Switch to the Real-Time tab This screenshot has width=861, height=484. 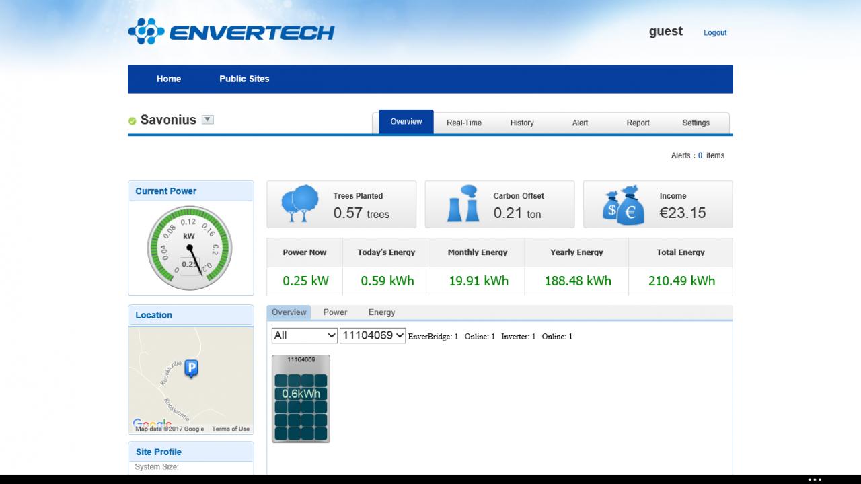point(464,123)
